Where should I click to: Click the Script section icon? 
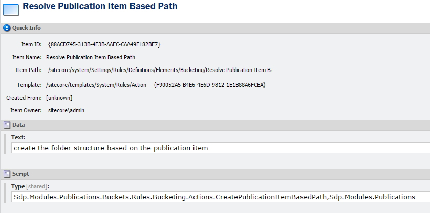tap(7, 174)
